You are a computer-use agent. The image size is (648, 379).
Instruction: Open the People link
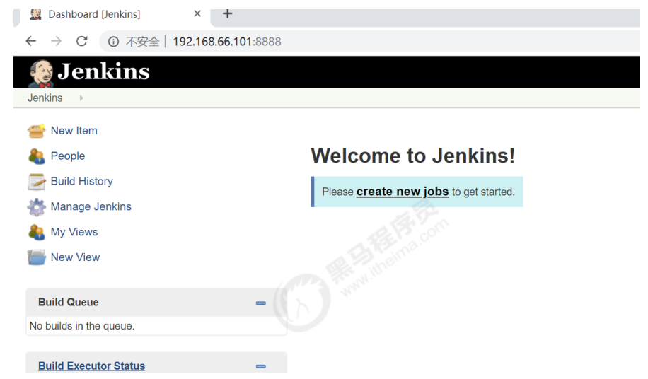point(68,156)
